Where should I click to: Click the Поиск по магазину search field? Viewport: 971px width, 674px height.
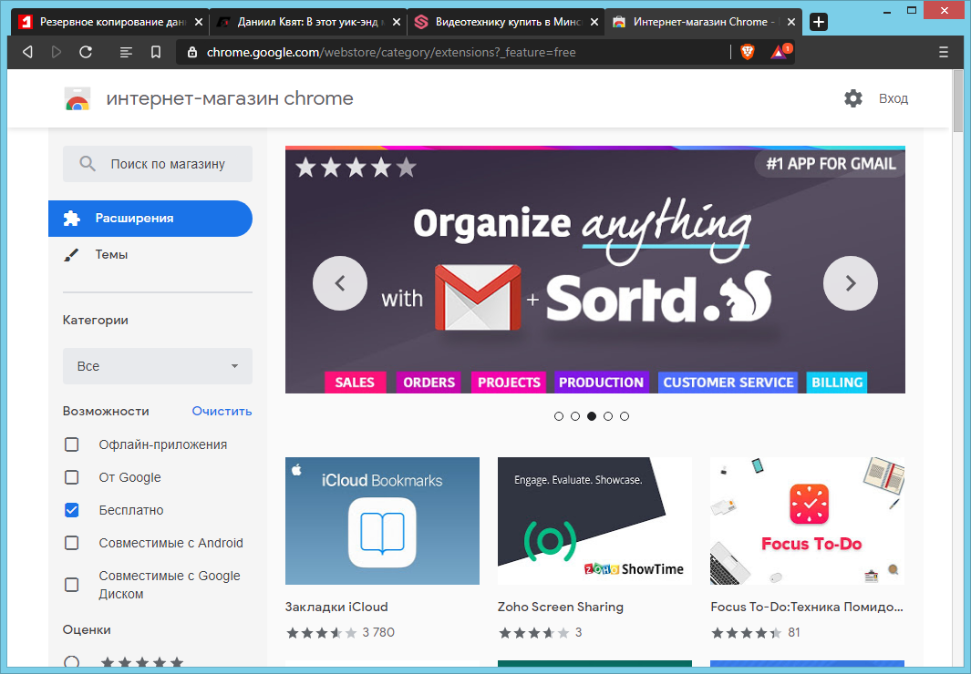[x=158, y=164]
